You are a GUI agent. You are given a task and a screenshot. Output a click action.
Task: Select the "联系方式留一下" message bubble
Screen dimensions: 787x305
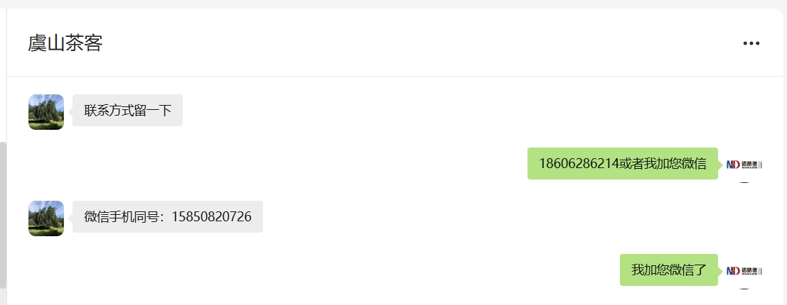[x=128, y=111]
